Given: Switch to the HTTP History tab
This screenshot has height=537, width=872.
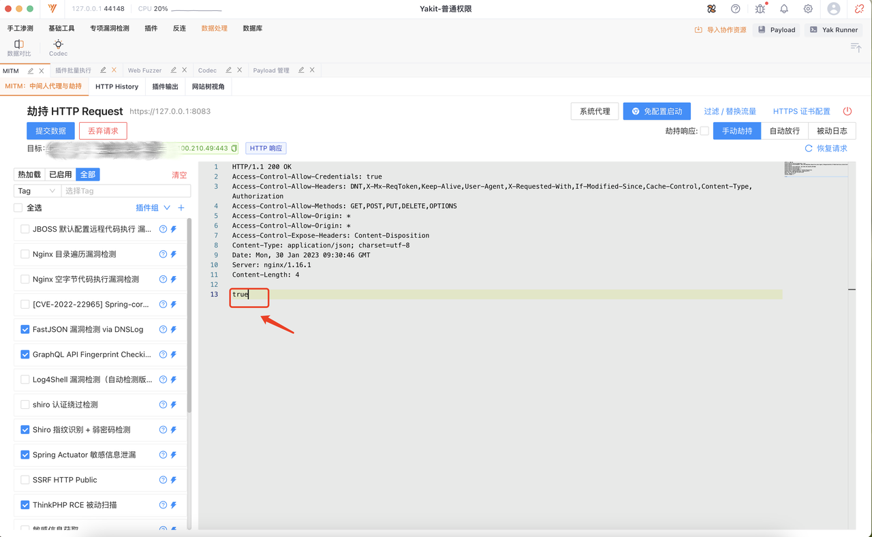Looking at the screenshot, I should point(116,87).
